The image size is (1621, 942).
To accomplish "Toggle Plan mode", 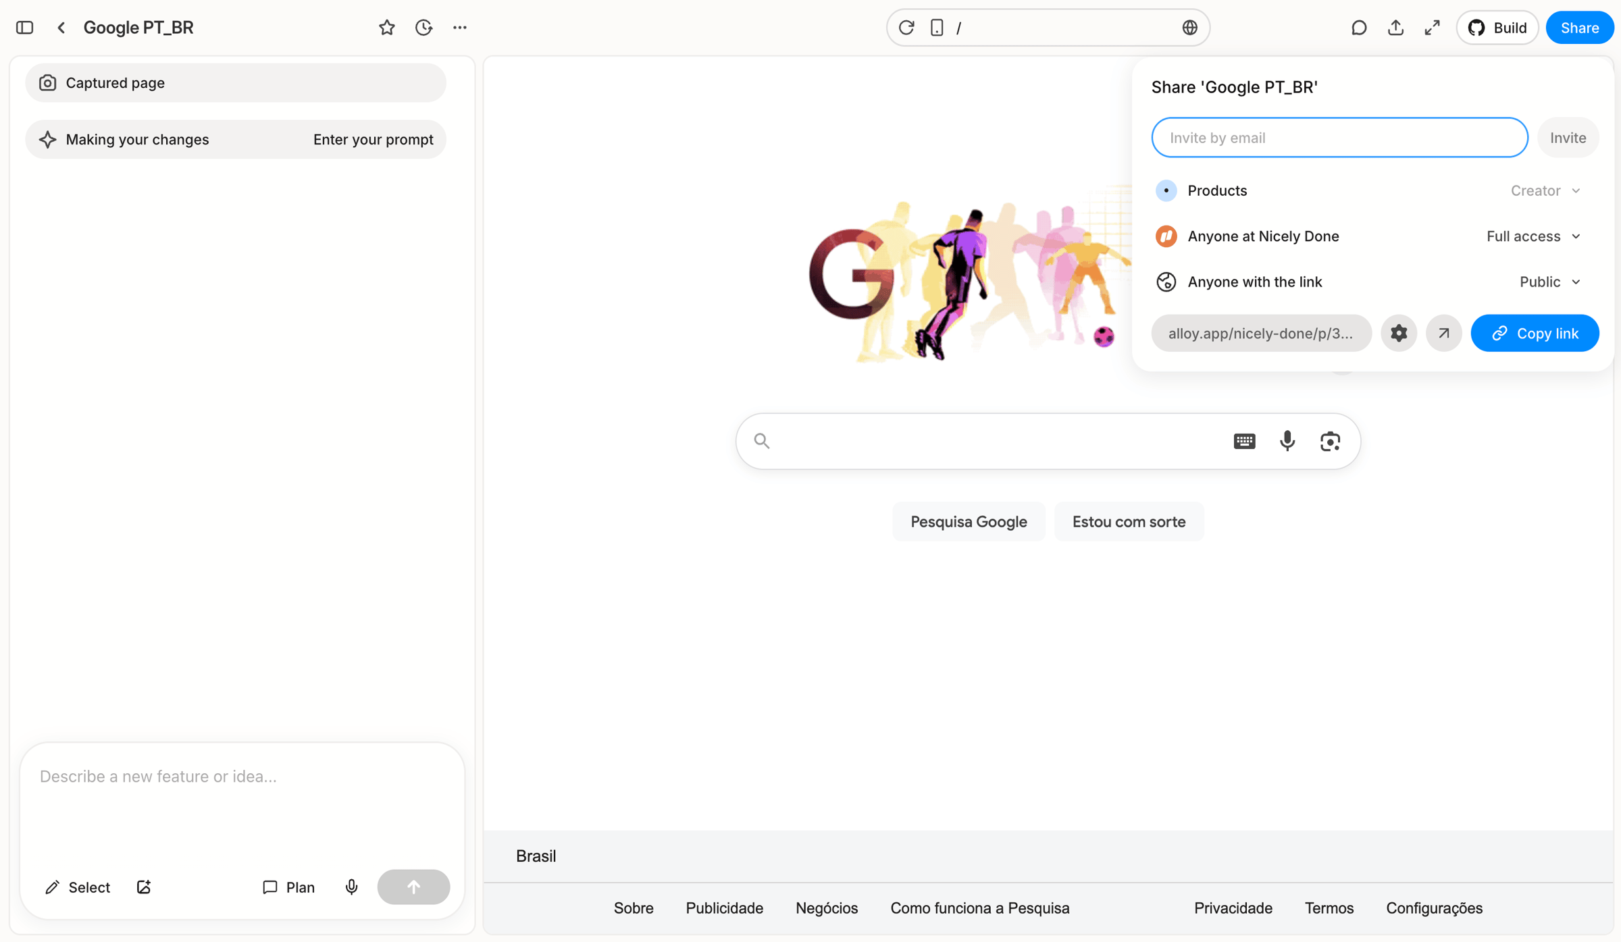I will (x=288, y=887).
